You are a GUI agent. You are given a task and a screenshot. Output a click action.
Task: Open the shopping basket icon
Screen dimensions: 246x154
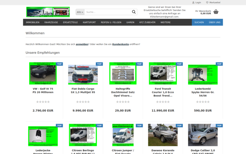[216, 12]
